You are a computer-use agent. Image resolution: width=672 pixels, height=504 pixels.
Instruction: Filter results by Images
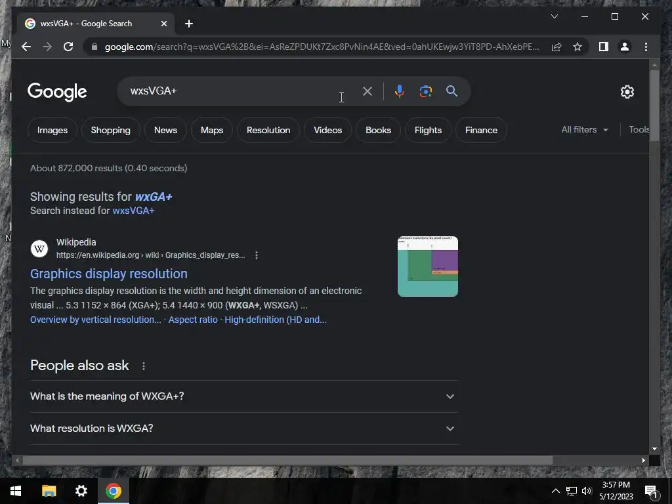point(52,130)
